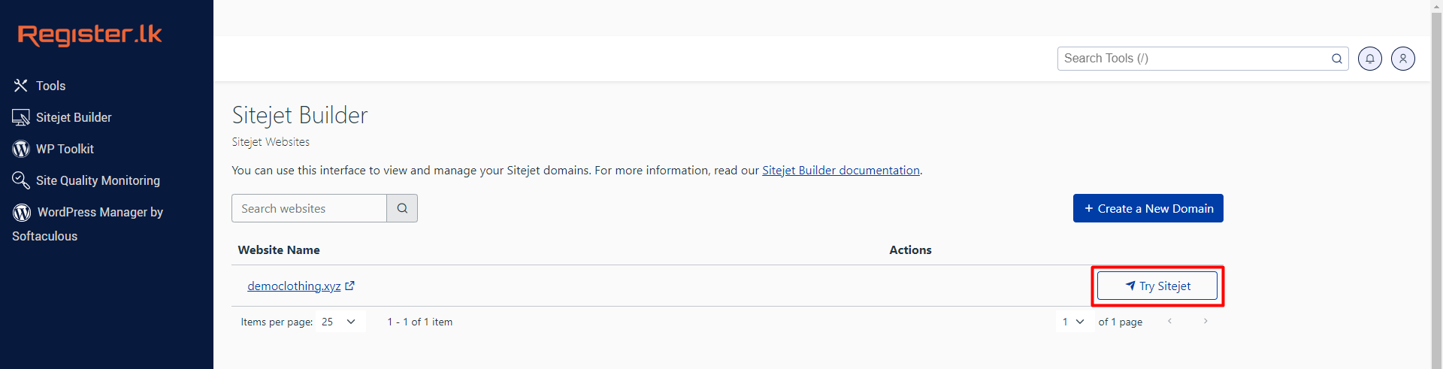Open WordPress Manager by Softaculous

[x=87, y=224]
